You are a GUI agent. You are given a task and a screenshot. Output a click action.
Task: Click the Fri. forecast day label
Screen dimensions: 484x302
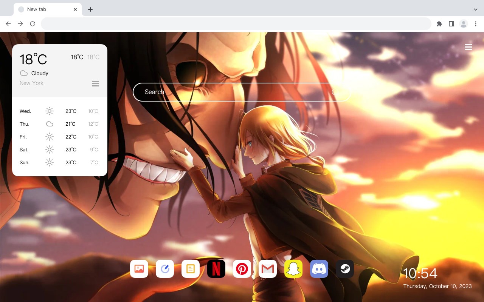[x=23, y=137]
